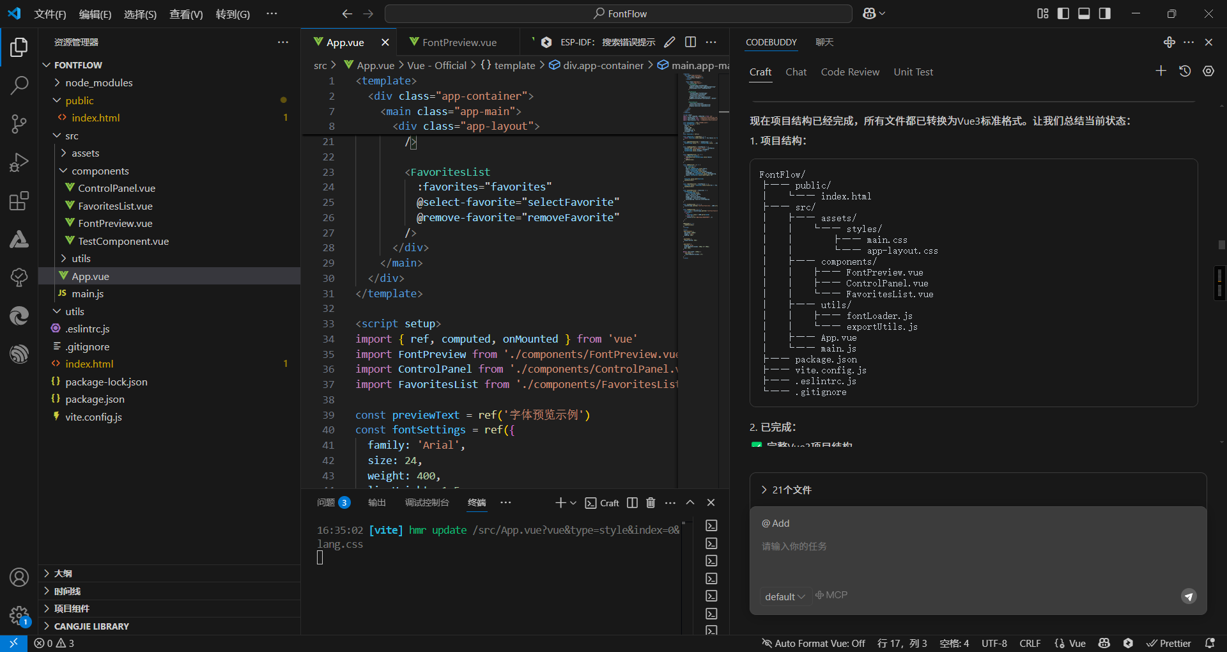Image resolution: width=1227 pixels, height=652 pixels.
Task: Start a new CodeBuddy chat with the plus icon
Action: pos(1161,71)
